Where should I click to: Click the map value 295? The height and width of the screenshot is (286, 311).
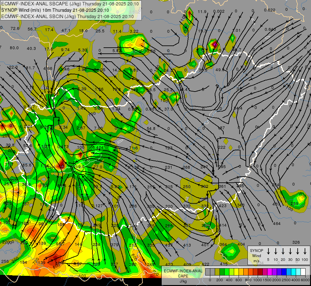[x=222, y=167]
